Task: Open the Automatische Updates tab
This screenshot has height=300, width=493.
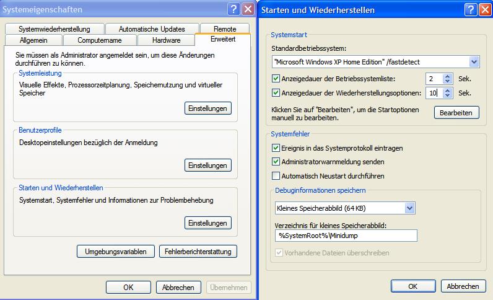Action: coord(152,29)
